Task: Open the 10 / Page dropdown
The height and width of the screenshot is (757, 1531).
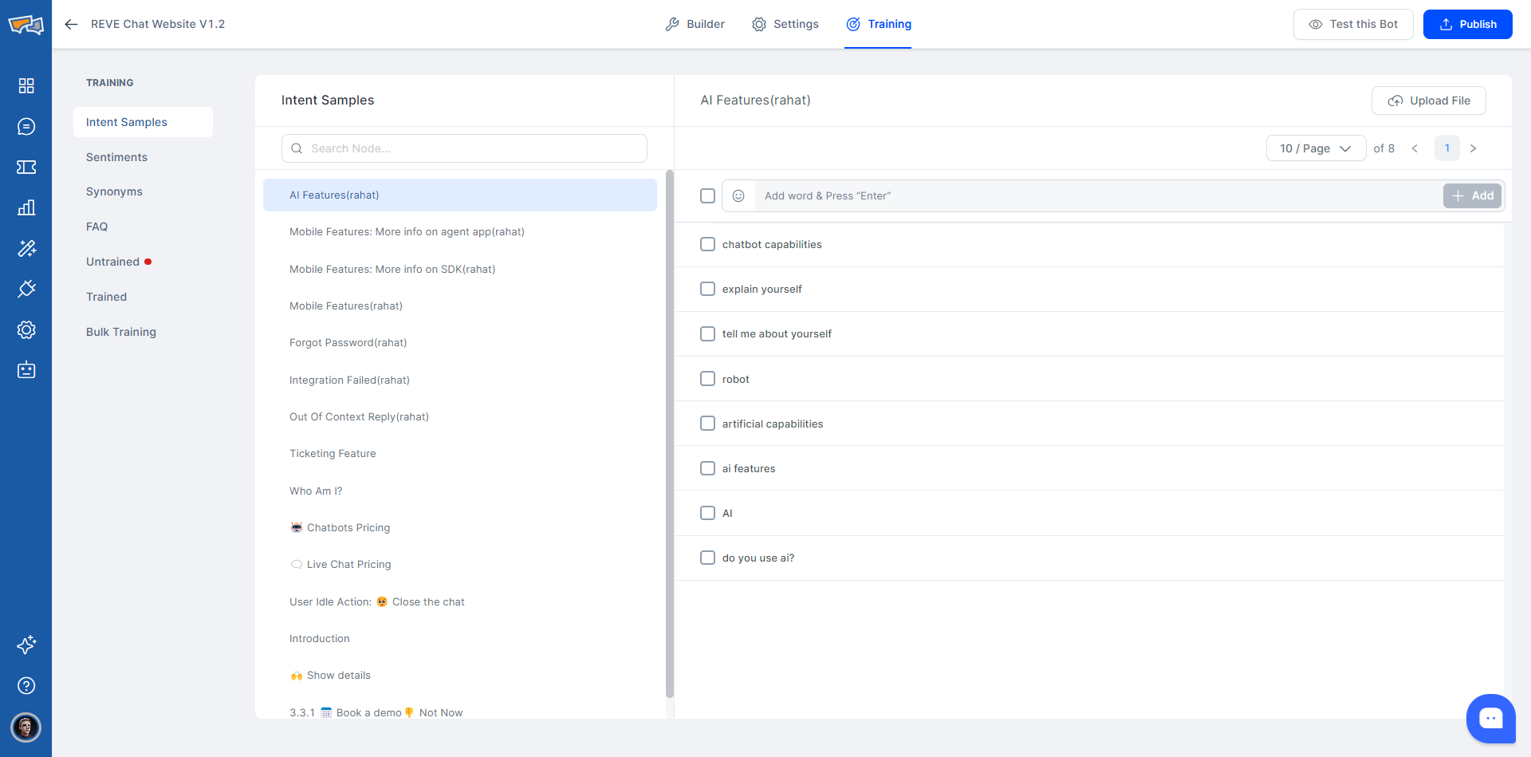Action: point(1316,148)
